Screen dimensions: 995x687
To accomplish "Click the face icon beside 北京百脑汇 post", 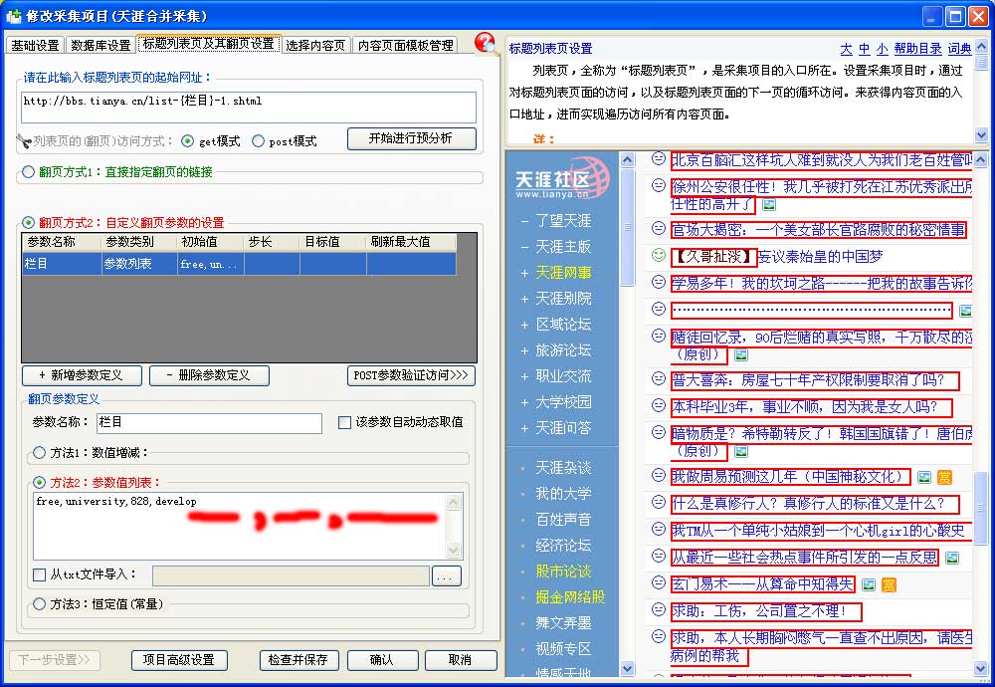I will click(659, 158).
